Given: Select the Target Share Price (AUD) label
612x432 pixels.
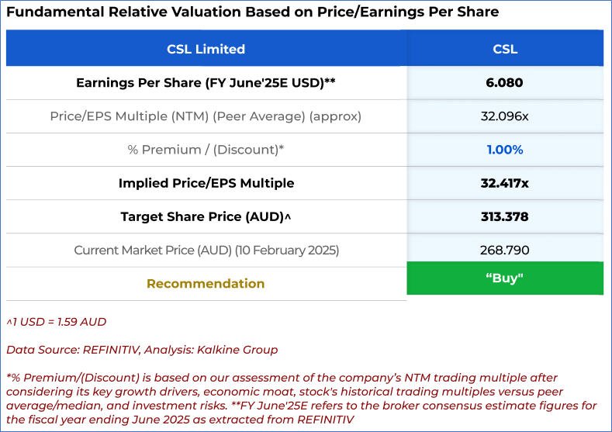Looking at the screenshot, I should point(206,217).
